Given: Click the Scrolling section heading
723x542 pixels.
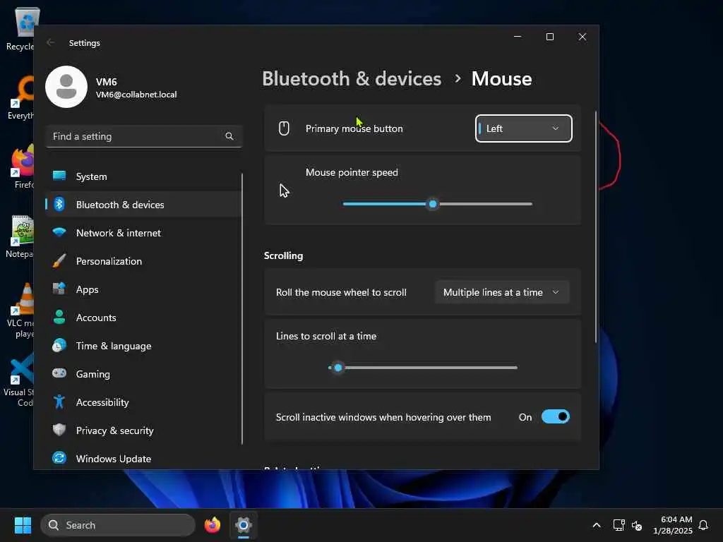Looking at the screenshot, I should pos(283,255).
